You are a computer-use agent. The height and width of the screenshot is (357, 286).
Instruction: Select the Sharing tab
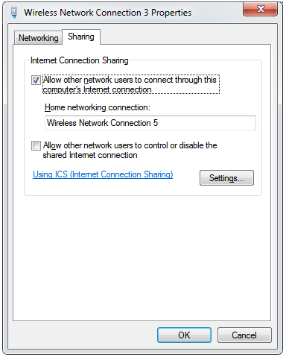(81, 37)
